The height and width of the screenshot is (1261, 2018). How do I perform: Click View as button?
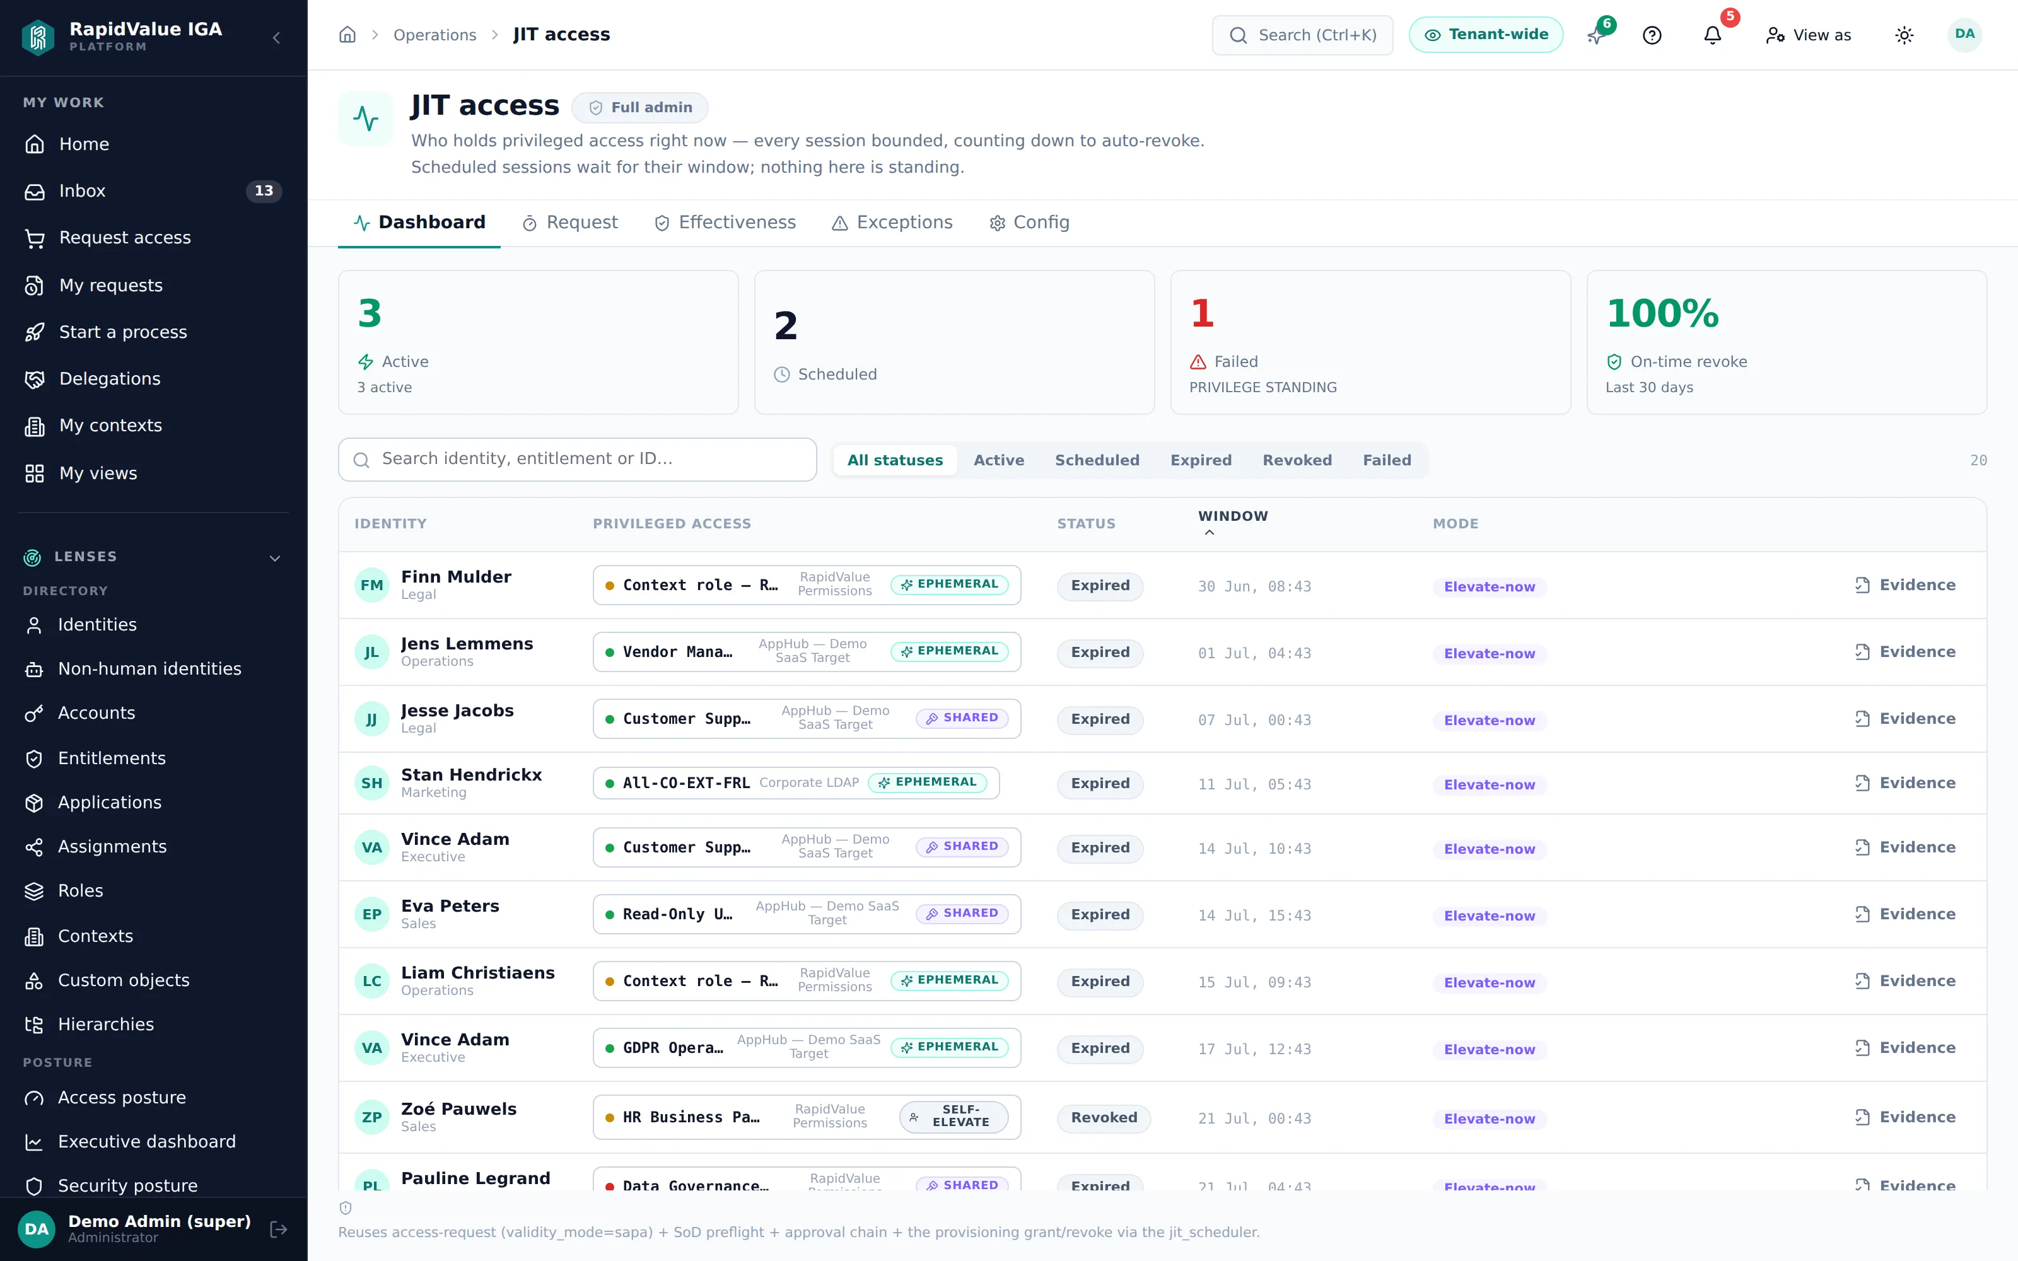(x=1808, y=35)
